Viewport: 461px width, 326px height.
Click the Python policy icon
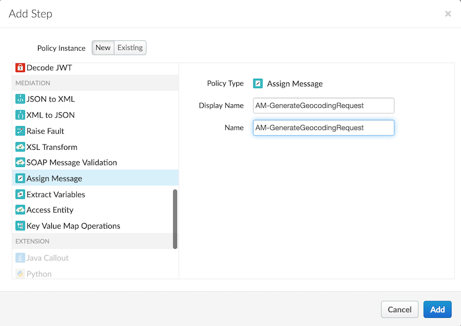pyautogui.click(x=20, y=274)
